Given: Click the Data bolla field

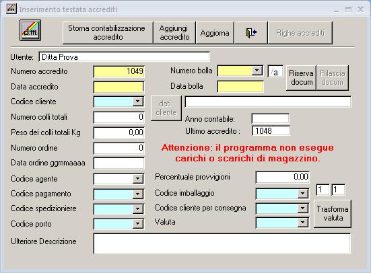Looking at the screenshot, I should tap(240, 86).
